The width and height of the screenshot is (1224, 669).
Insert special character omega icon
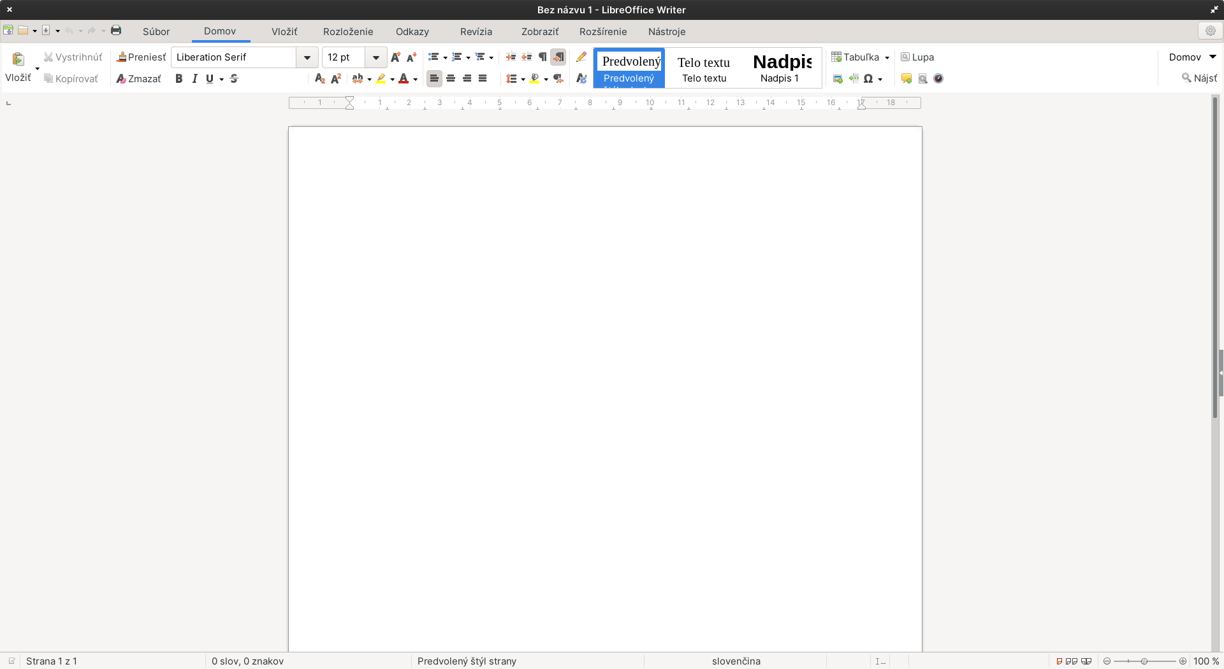click(x=868, y=78)
